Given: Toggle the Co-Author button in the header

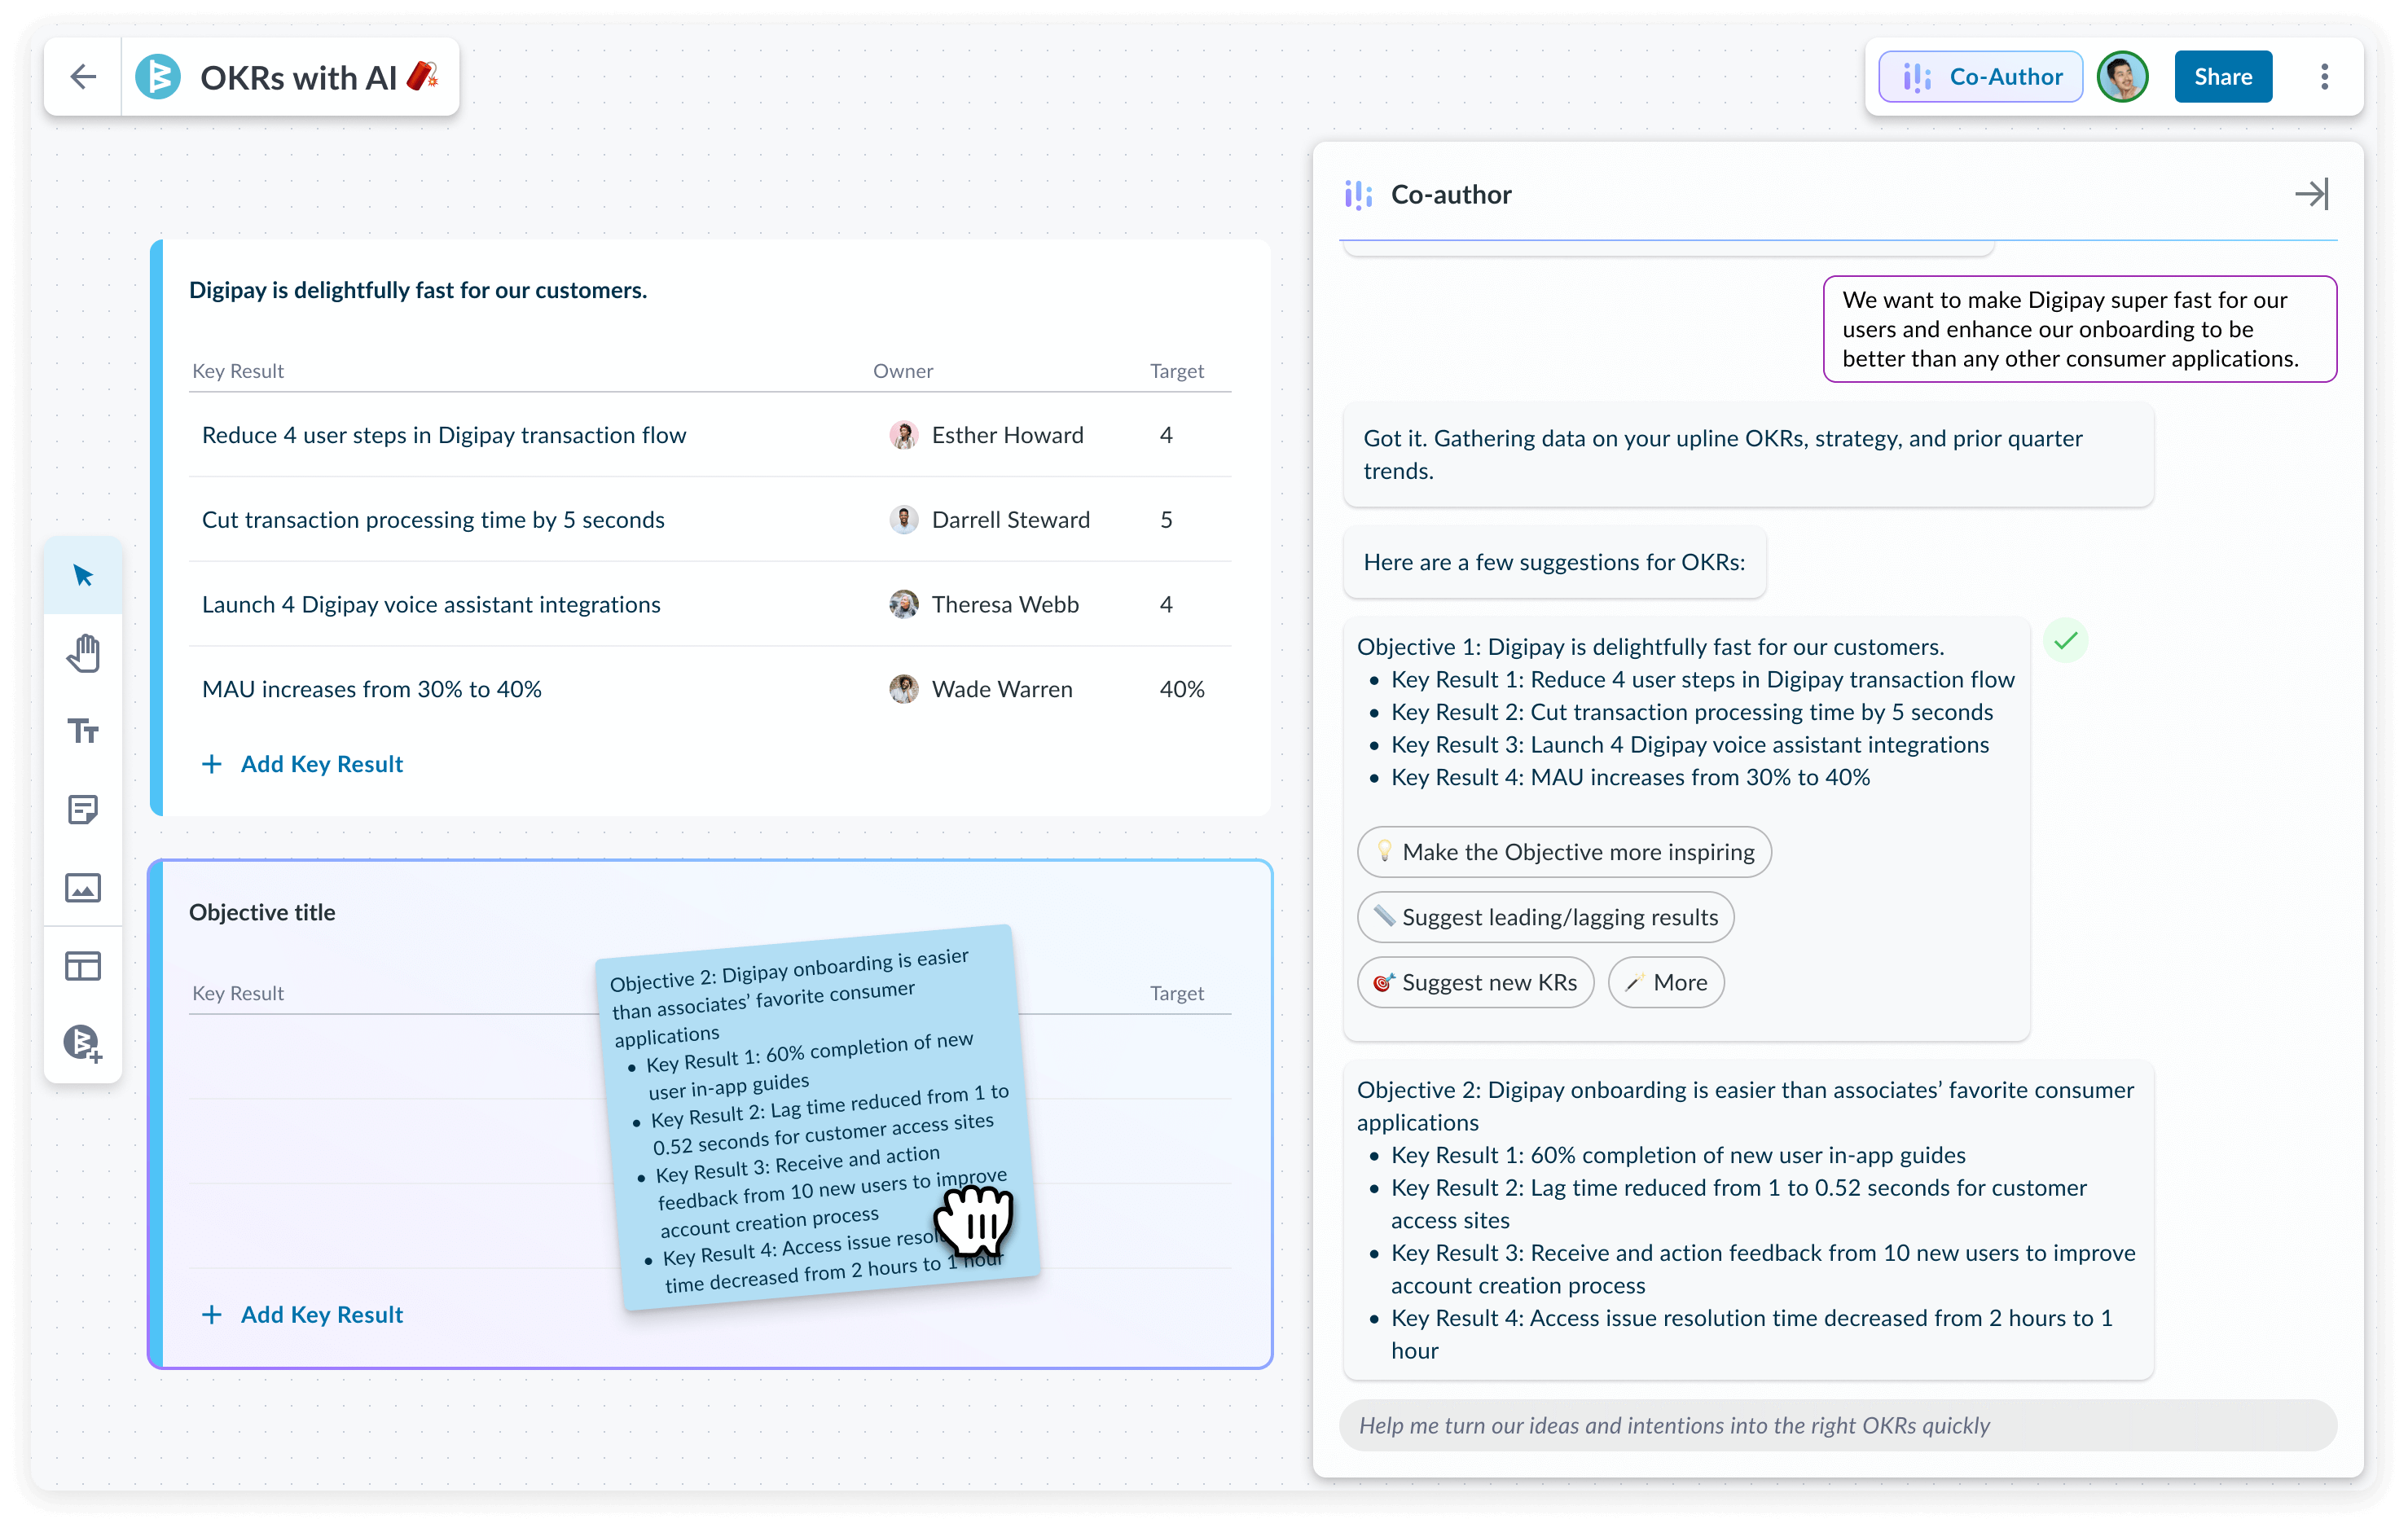Looking at the screenshot, I should tap(1980, 77).
